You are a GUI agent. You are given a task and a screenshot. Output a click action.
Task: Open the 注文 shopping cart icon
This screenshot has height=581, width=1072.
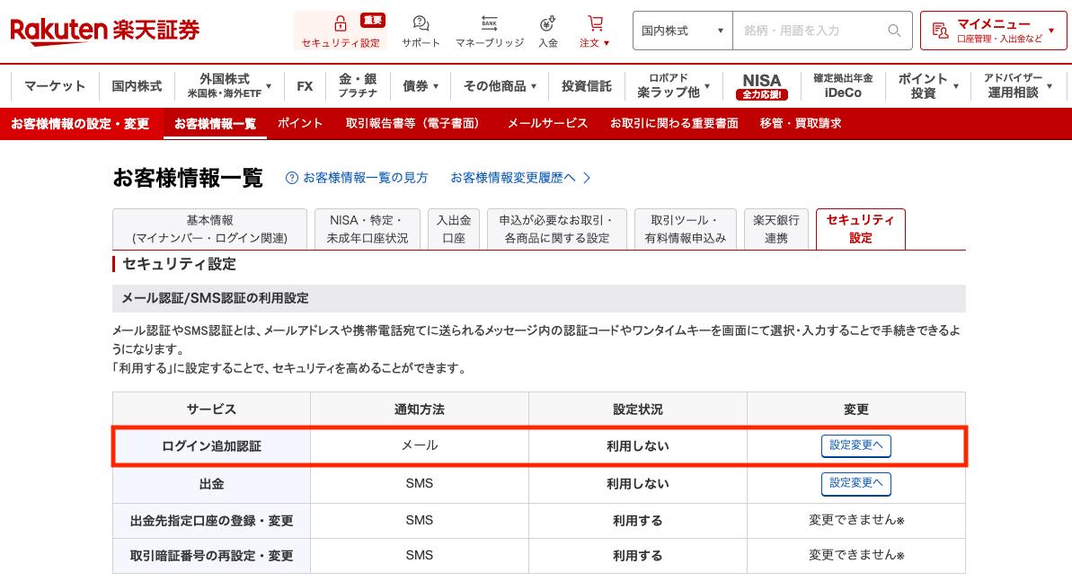(x=595, y=24)
